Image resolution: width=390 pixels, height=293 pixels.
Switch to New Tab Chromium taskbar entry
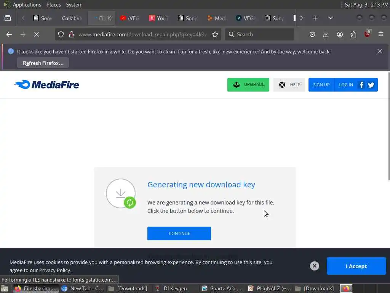coord(83,288)
